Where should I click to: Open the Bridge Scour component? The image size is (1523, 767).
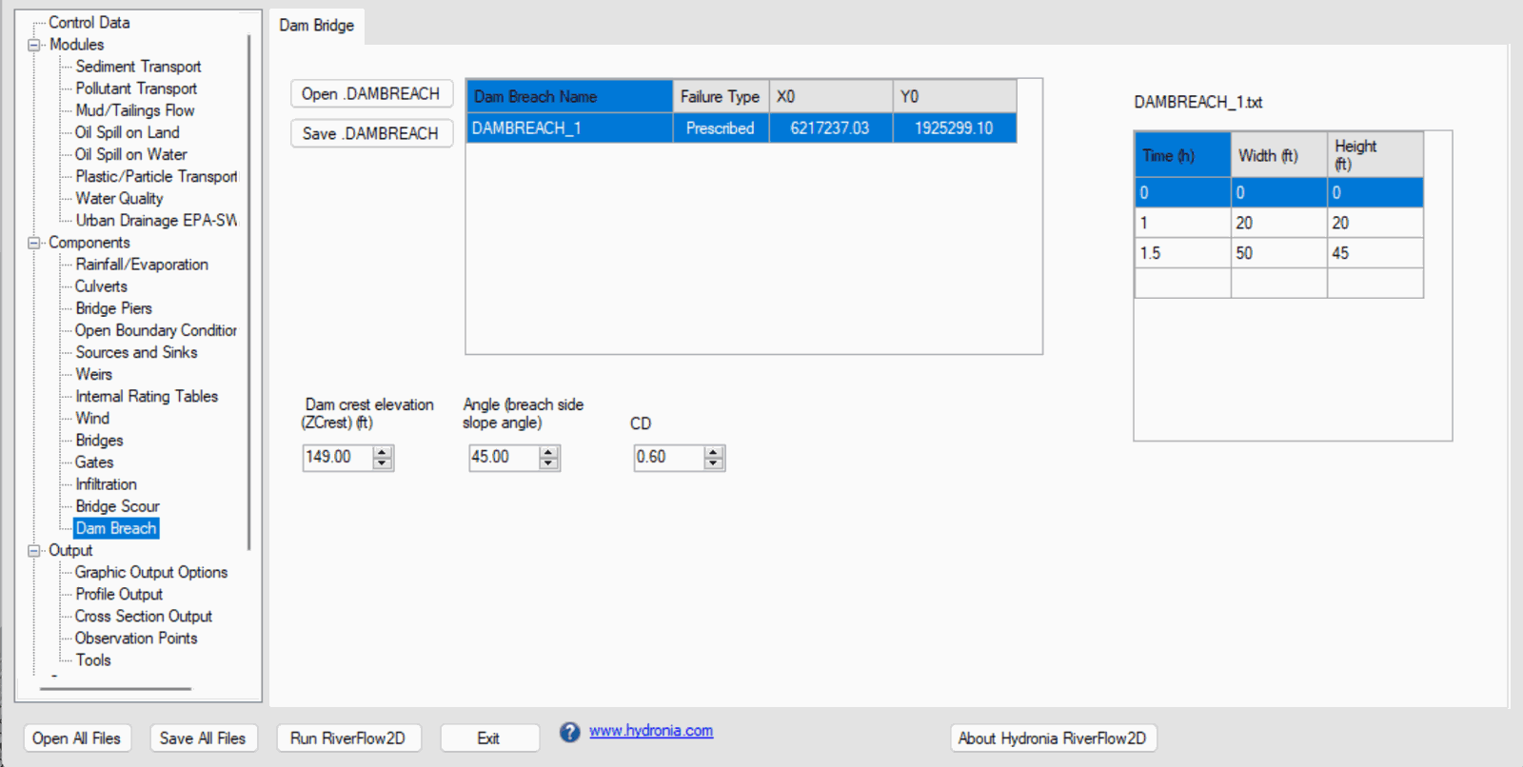point(117,506)
